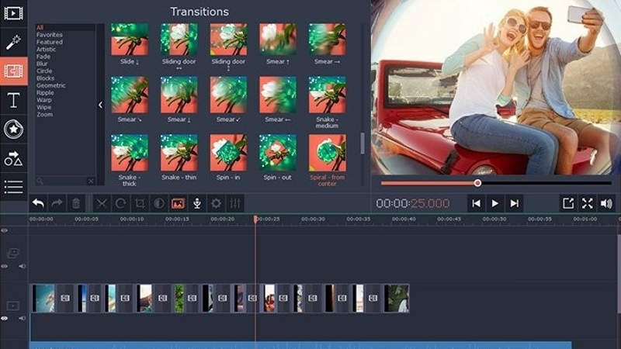Mute the overlay track audio

coord(23,266)
